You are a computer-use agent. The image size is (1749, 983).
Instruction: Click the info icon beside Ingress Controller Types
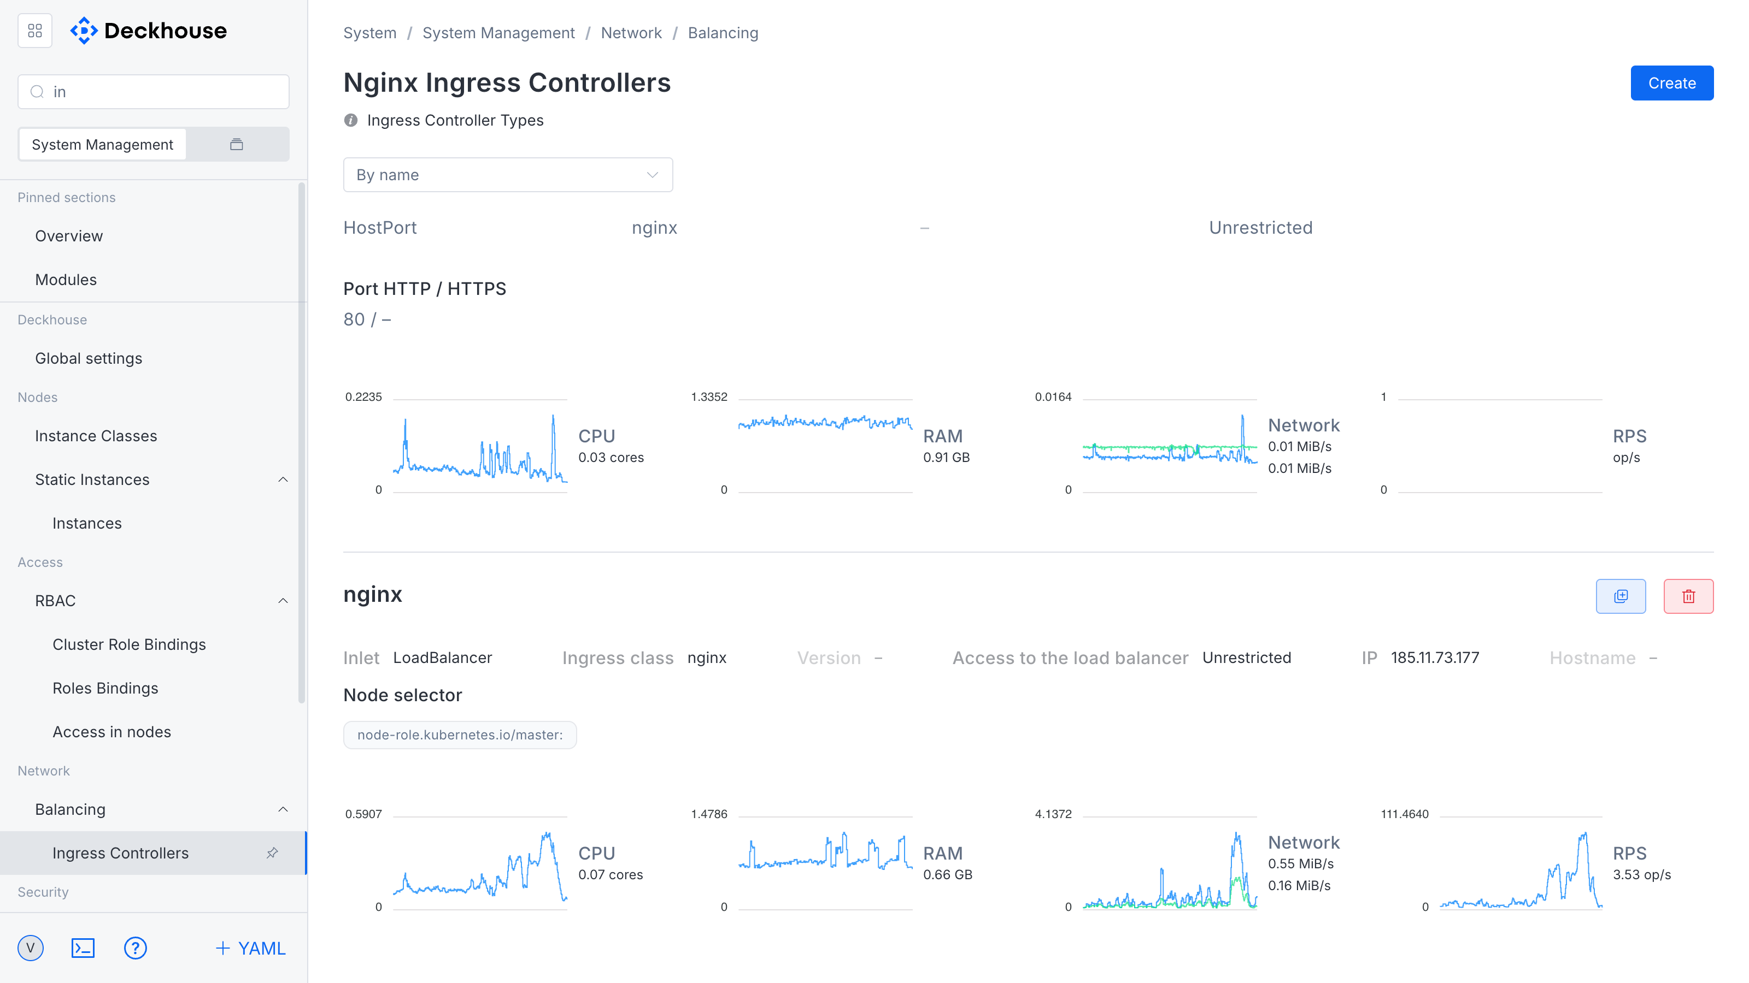350,120
